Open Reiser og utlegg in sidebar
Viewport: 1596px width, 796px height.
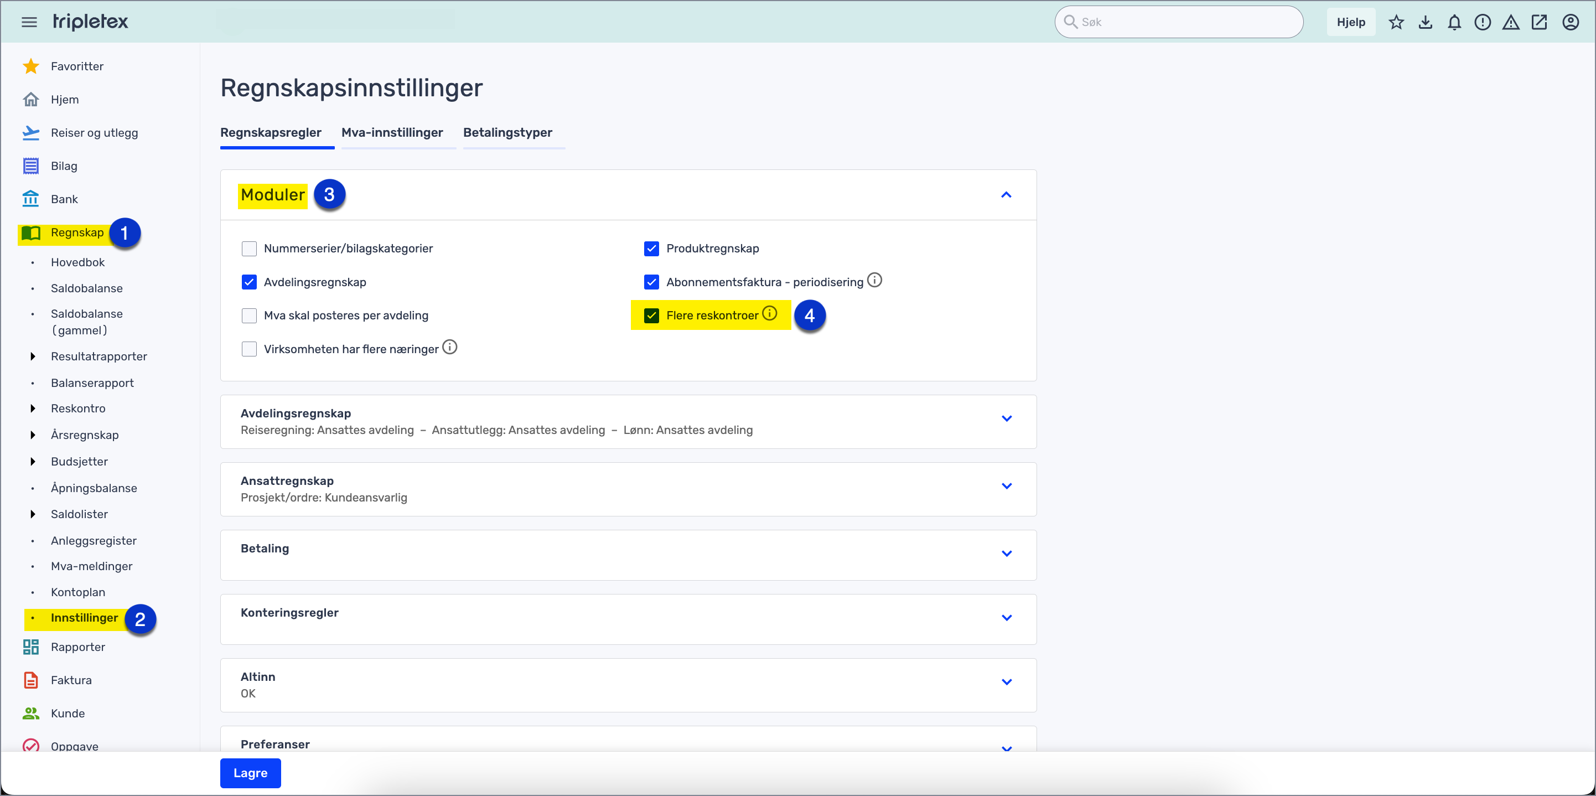coord(94,132)
